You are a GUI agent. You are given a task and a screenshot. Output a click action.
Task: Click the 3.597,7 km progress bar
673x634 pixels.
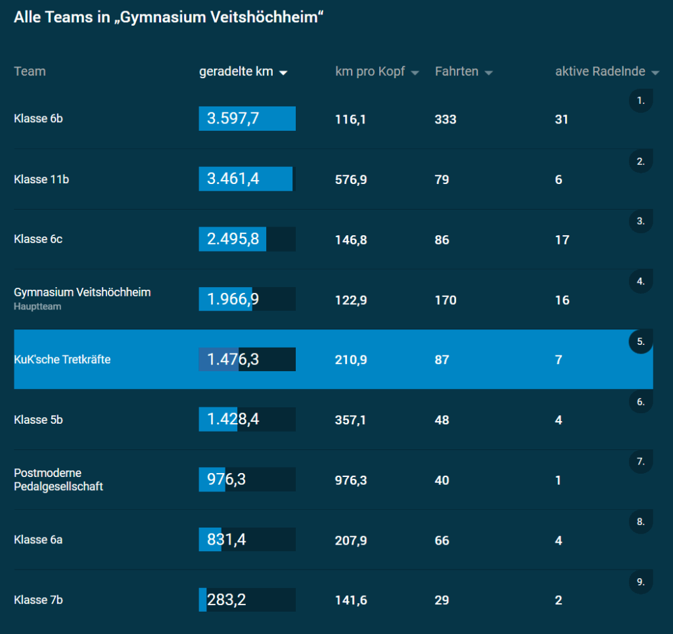point(247,119)
